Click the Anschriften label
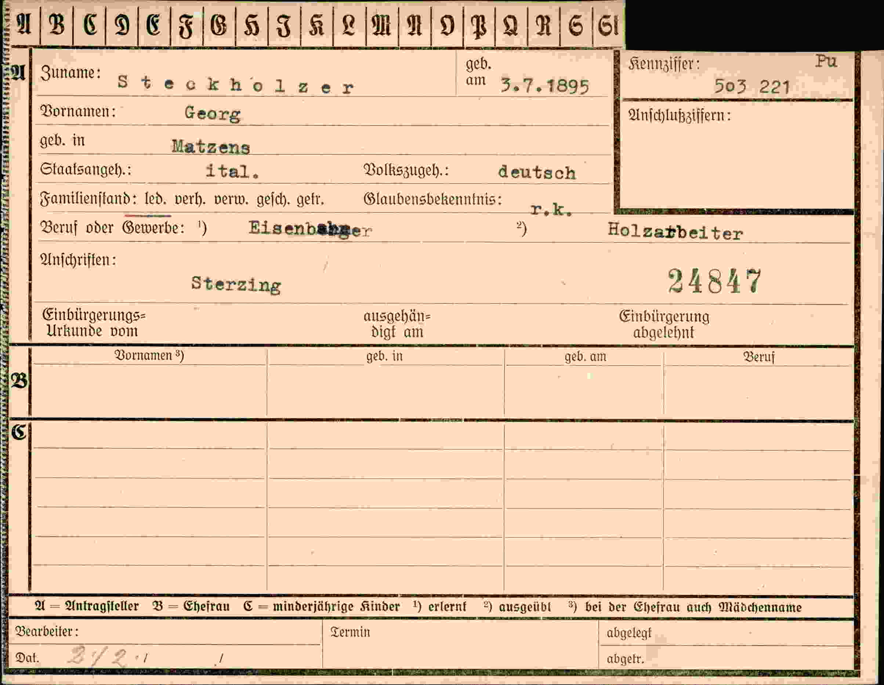The height and width of the screenshot is (685, 884). [x=78, y=260]
